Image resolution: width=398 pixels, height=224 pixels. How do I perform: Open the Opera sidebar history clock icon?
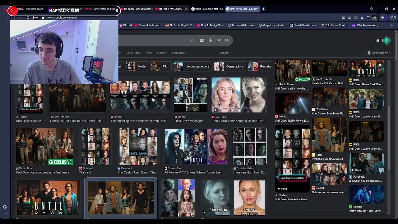(x=5, y=207)
